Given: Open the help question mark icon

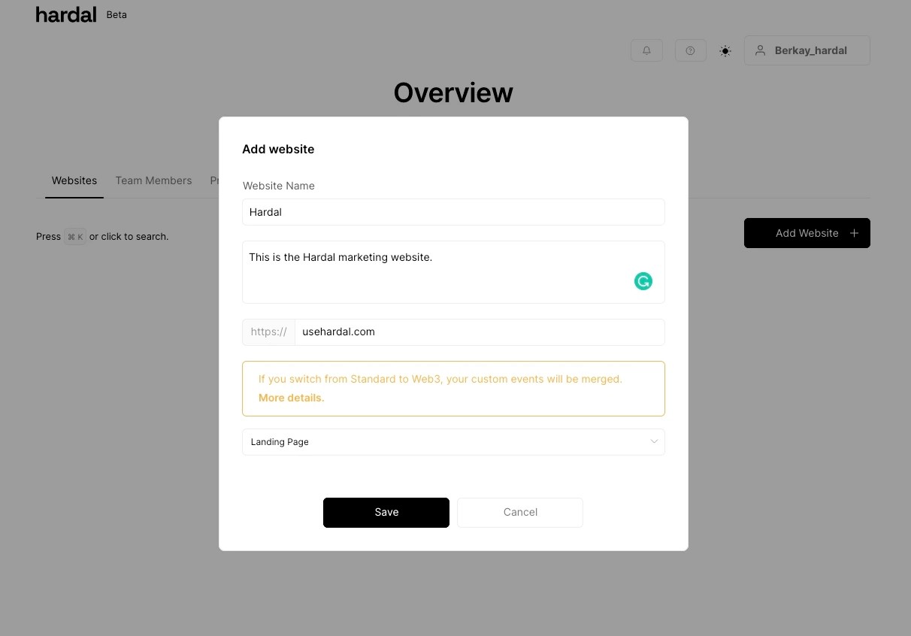Looking at the screenshot, I should click(690, 50).
